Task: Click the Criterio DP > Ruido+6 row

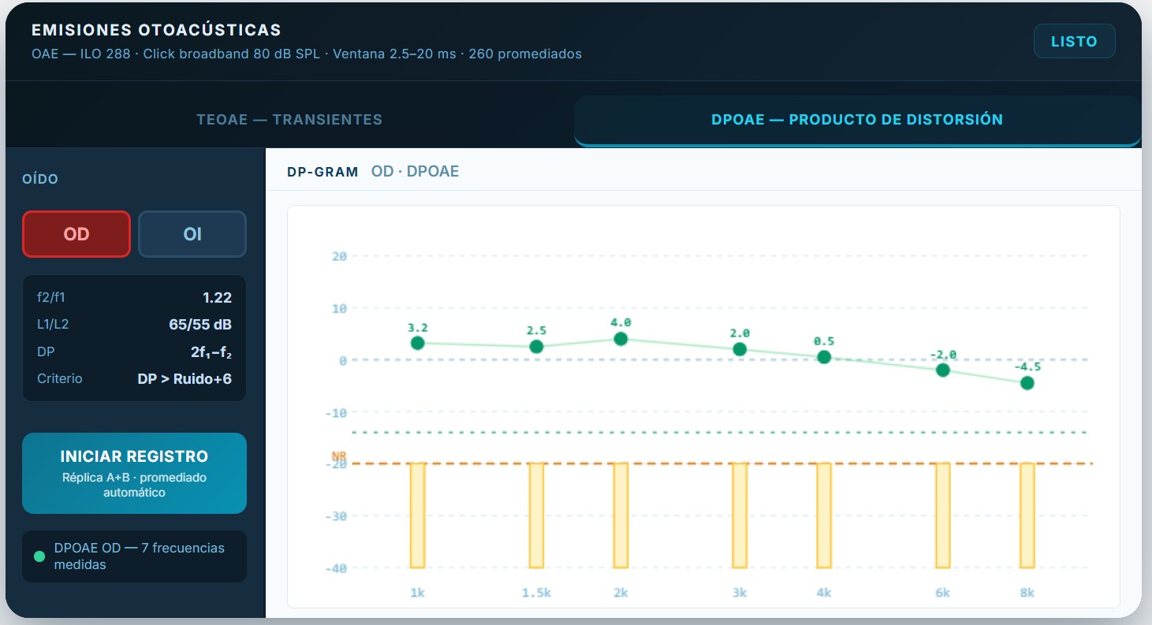Action: pyautogui.click(x=134, y=378)
